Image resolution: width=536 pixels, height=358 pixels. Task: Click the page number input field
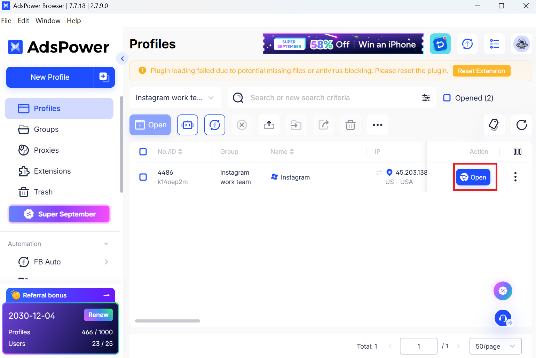click(x=419, y=347)
